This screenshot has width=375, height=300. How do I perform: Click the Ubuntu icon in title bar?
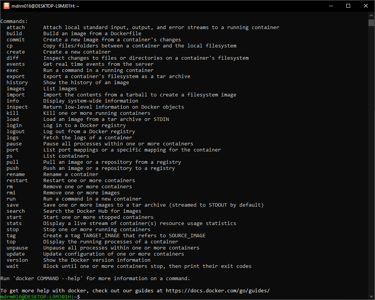7,6
